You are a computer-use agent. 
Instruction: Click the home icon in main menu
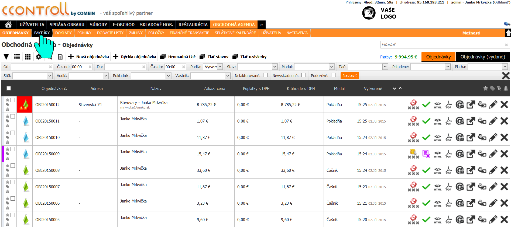tap(8, 25)
